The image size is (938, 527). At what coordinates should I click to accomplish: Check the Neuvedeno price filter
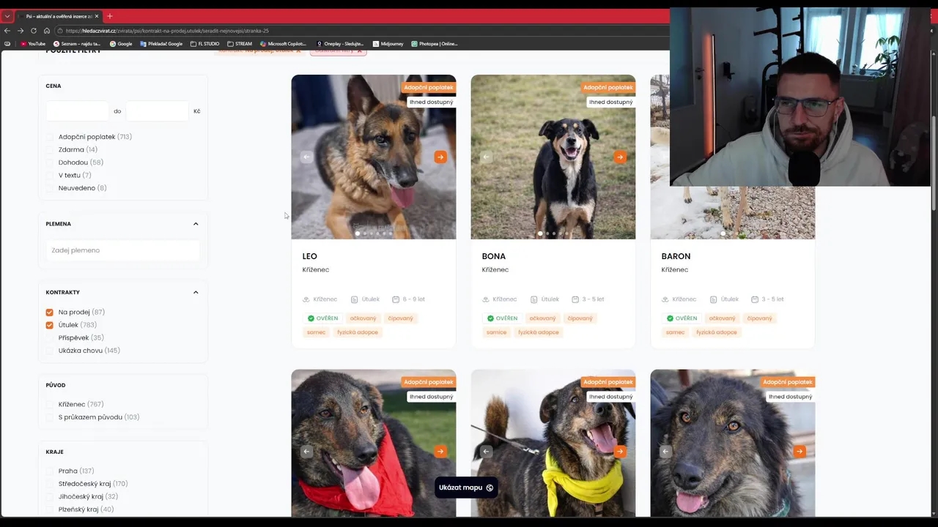pos(50,188)
